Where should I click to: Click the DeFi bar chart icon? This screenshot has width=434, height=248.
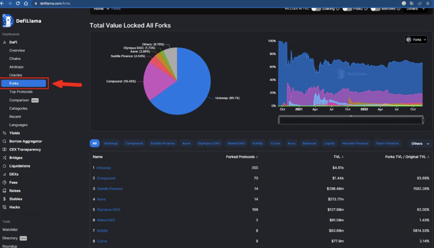pyautogui.click(x=4, y=42)
